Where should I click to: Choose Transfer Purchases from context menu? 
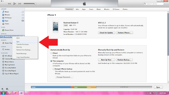tap(25, 44)
